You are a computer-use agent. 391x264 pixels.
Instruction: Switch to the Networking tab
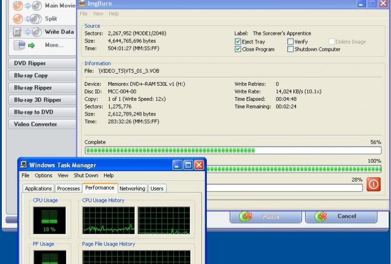[x=132, y=189]
